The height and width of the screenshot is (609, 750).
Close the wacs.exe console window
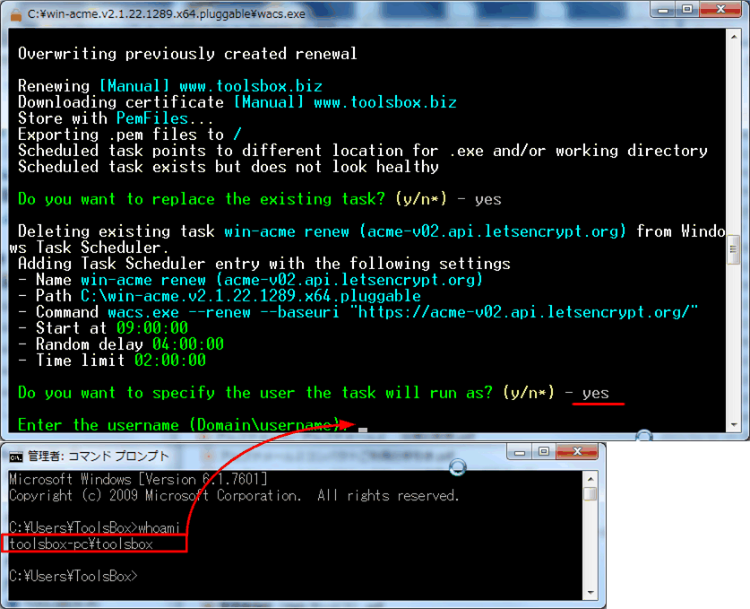pos(720,10)
